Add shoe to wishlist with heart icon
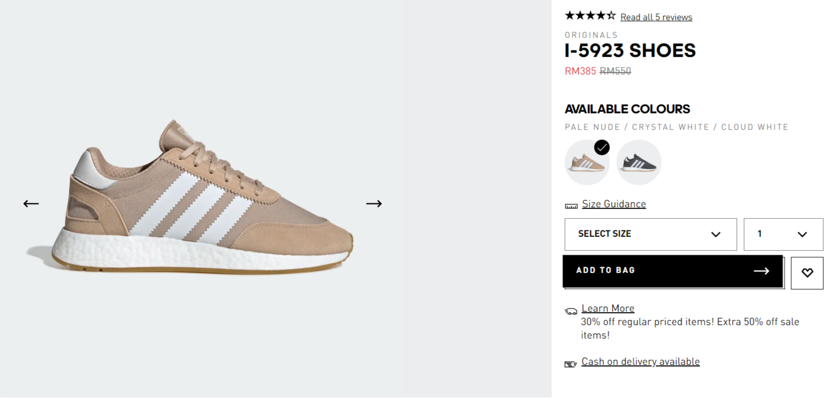The image size is (829, 402). 807,273
